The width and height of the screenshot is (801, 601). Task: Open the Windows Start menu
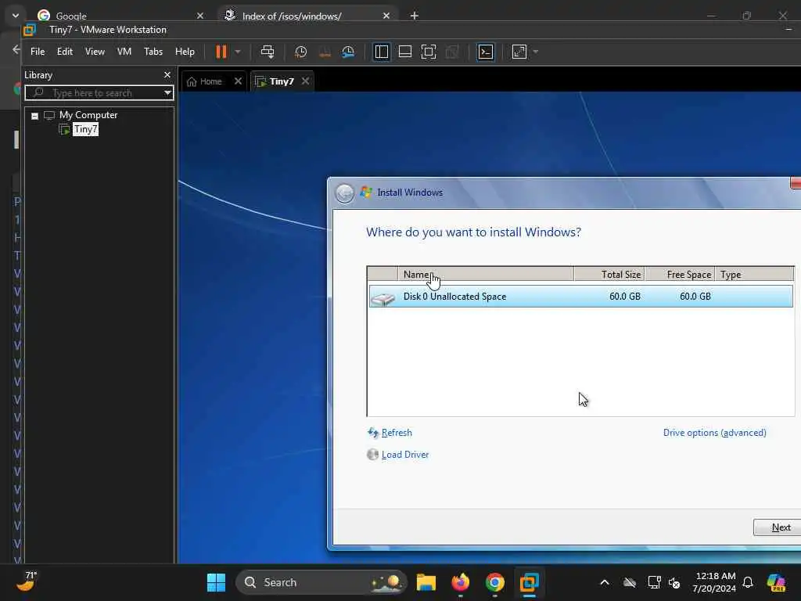pyautogui.click(x=216, y=582)
